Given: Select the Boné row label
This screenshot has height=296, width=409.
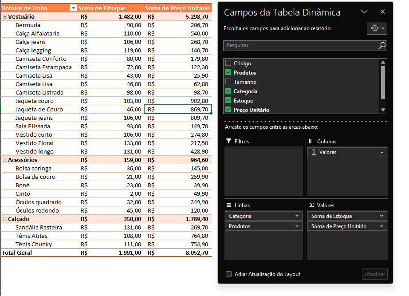Looking at the screenshot, I should [23, 185].
